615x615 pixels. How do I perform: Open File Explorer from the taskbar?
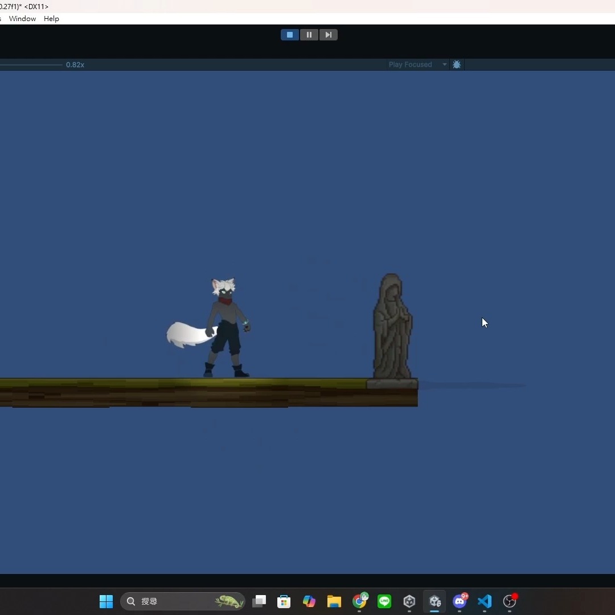pyautogui.click(x=334, y=601)
